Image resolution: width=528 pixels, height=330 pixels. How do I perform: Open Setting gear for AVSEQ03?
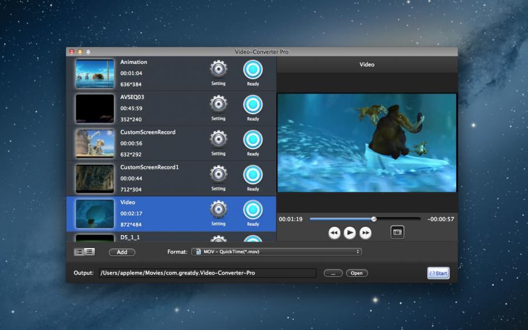coord(219,104)
